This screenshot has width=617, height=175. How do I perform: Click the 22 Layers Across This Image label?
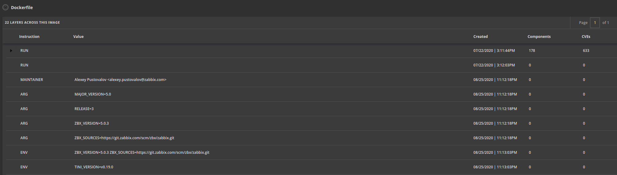32,22
